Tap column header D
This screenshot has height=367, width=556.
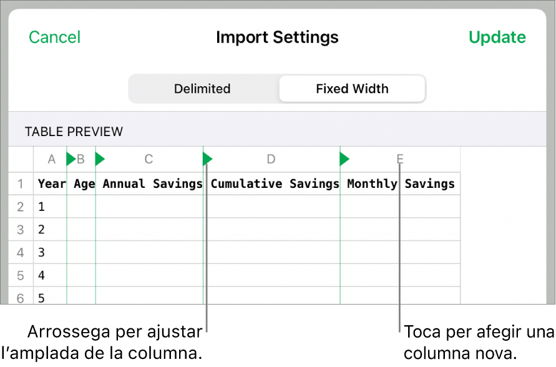pos(271,159)
